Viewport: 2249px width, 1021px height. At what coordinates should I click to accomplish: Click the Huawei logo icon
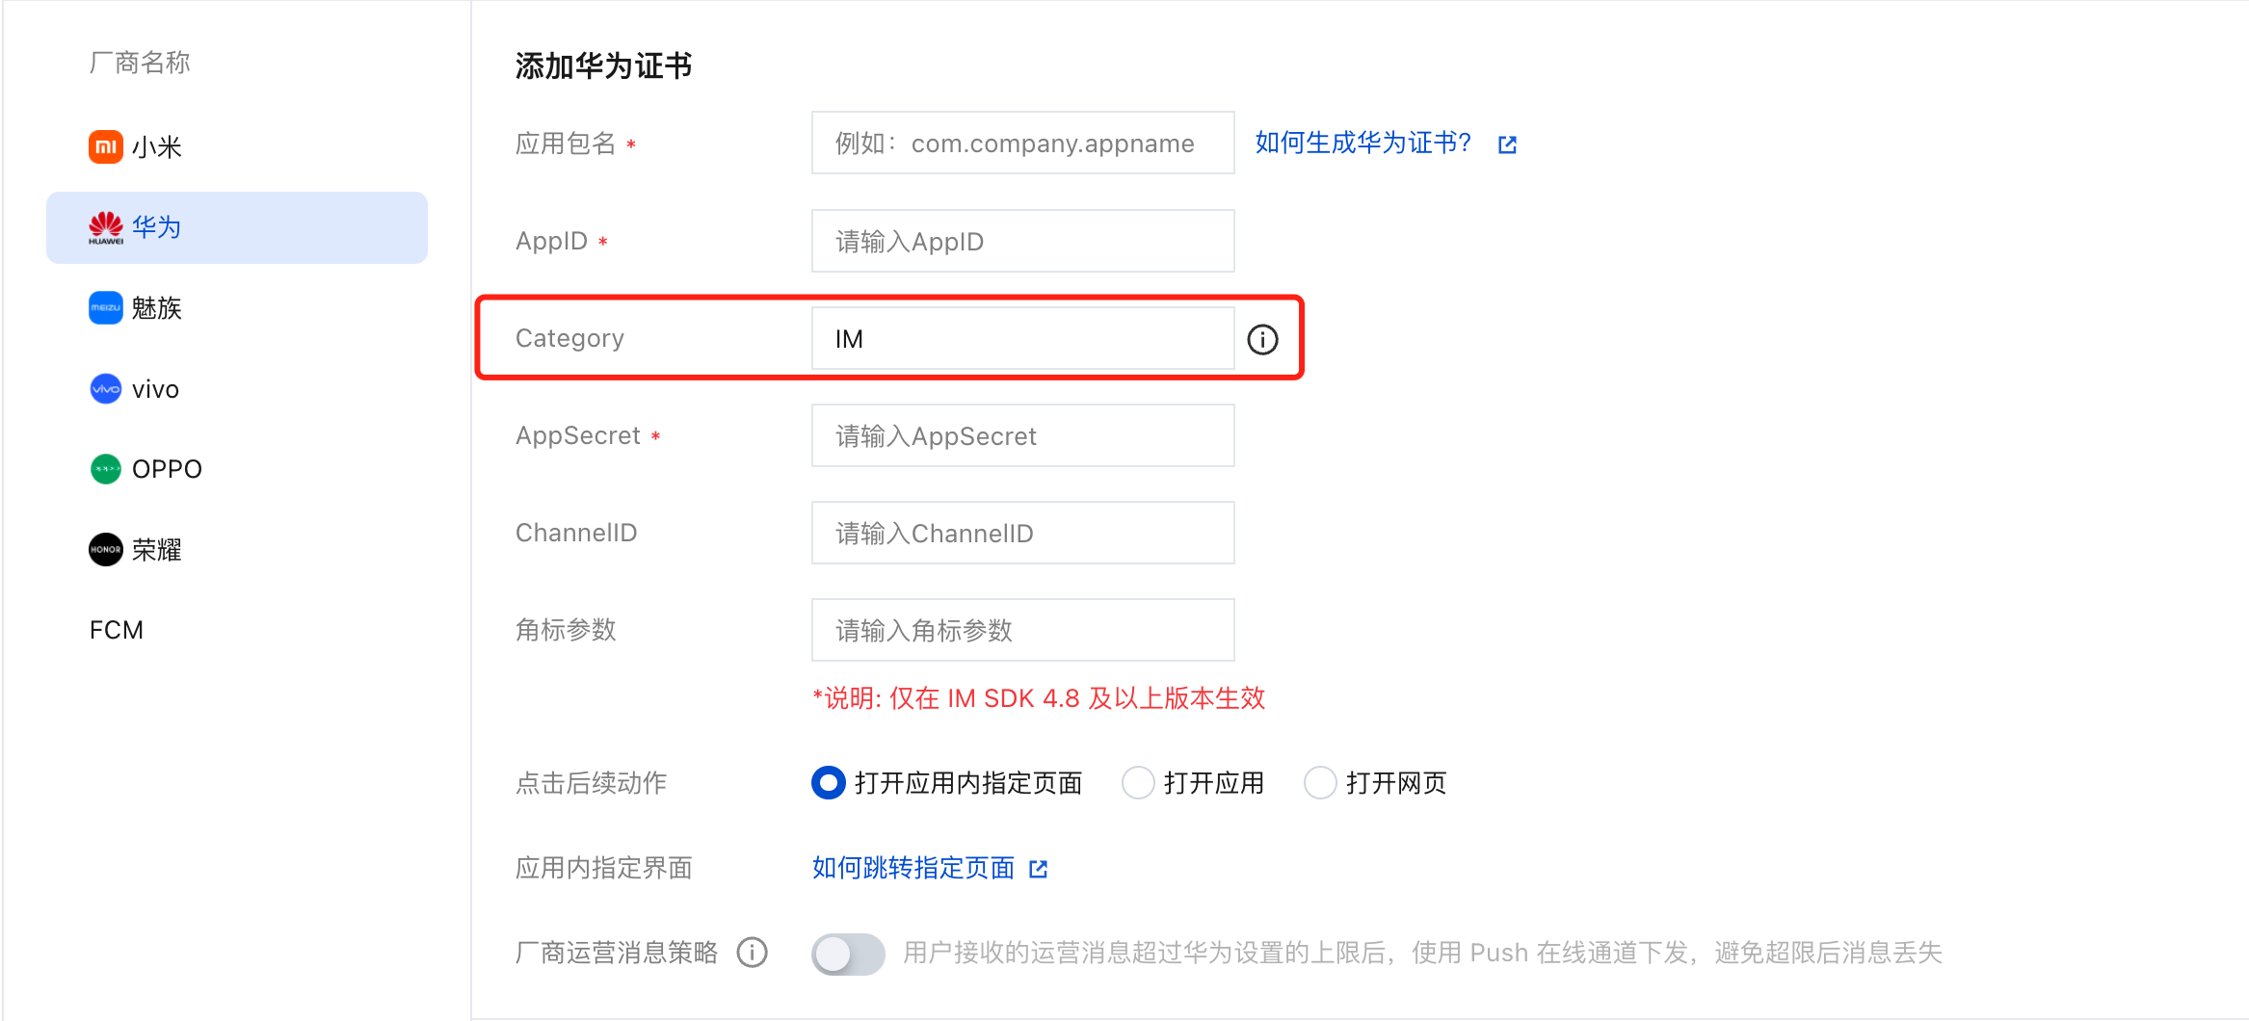[x=106, y=227]
